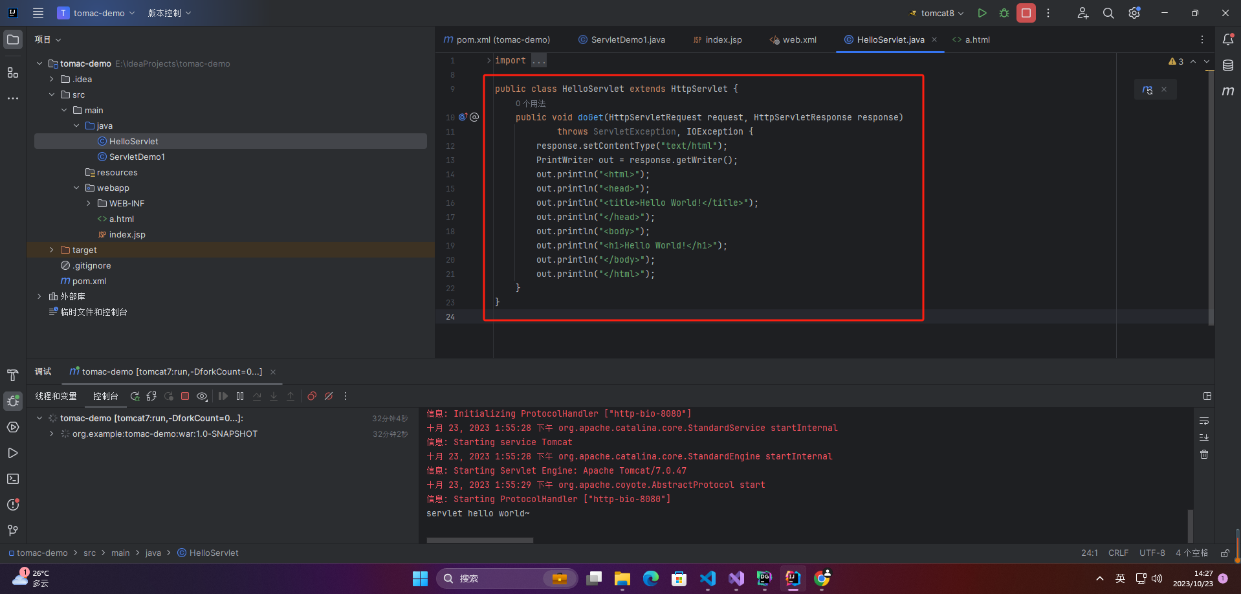This screenshot has height=594, width=1241.
Task: Rerun the debug session
Action: (x=135, y=396)
